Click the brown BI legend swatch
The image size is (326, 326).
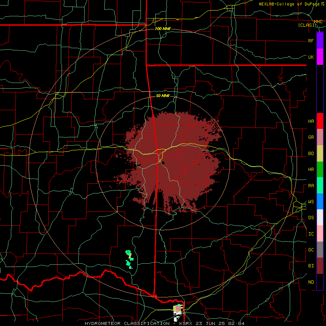pyautogui.click(x=320, y=266)
